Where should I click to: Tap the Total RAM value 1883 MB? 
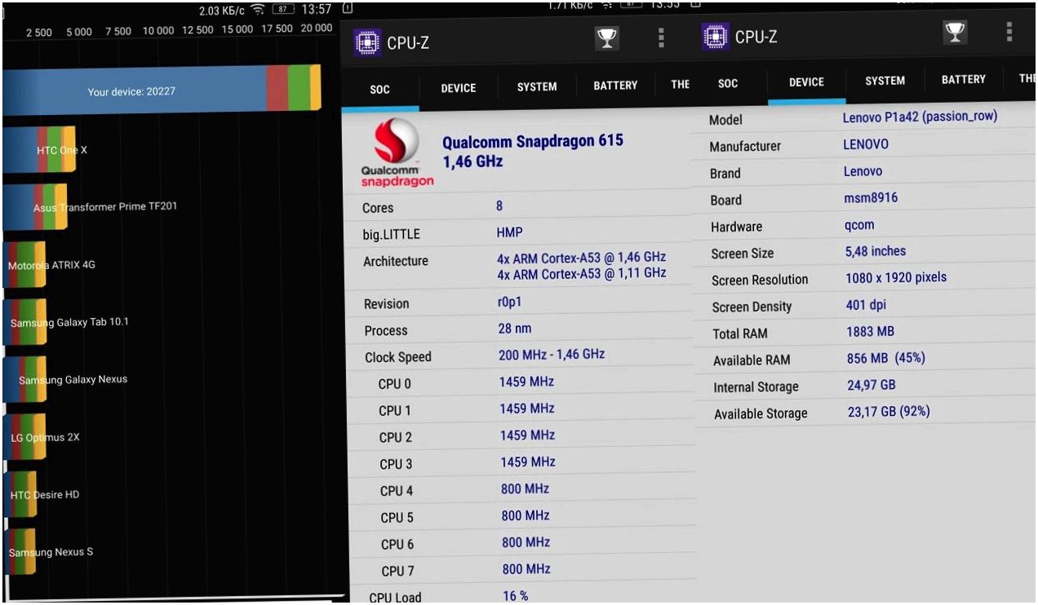(871, 332)
